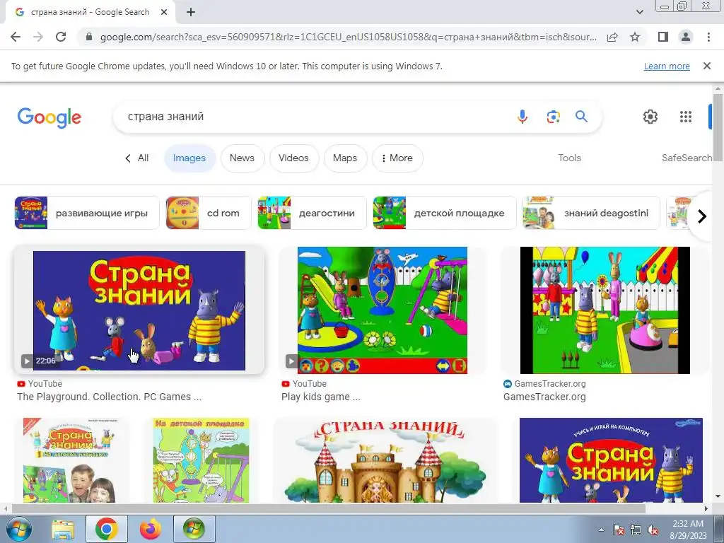Open the SafeSearch setting
The image size is (724, 543).
[687, 158]
